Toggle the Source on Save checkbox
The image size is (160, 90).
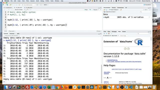pyautogui.click(x=14, y=10)
